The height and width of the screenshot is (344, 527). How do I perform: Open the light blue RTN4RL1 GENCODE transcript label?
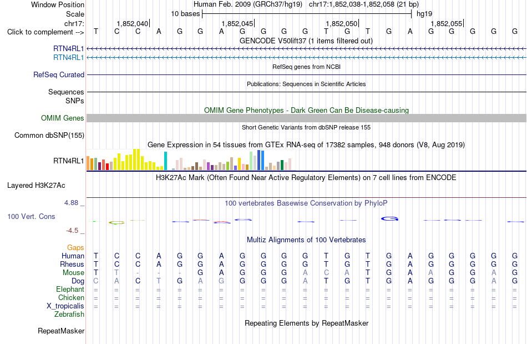(x=69, y=58)
